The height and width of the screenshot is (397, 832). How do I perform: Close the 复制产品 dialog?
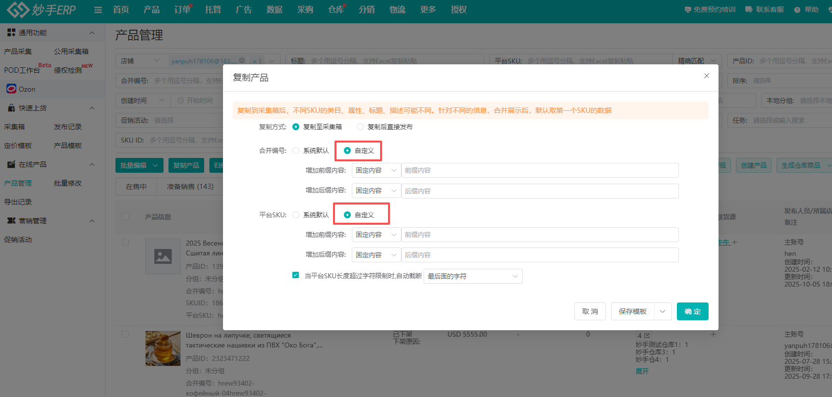point(707,76)
